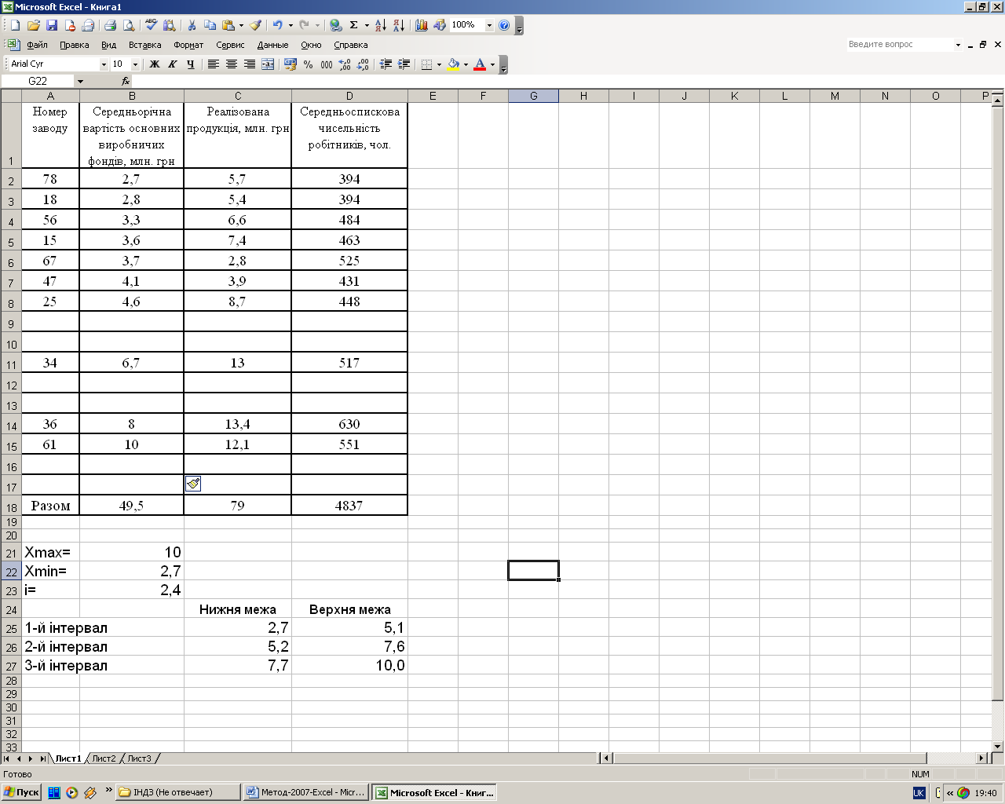This screenshot has height=804, width=1005.
Task: Open Excel help with the question mark icon
Action: click(504, 25)
